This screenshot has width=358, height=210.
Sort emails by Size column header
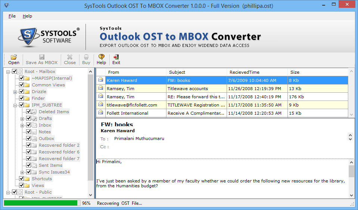click(x=318, y=72)
